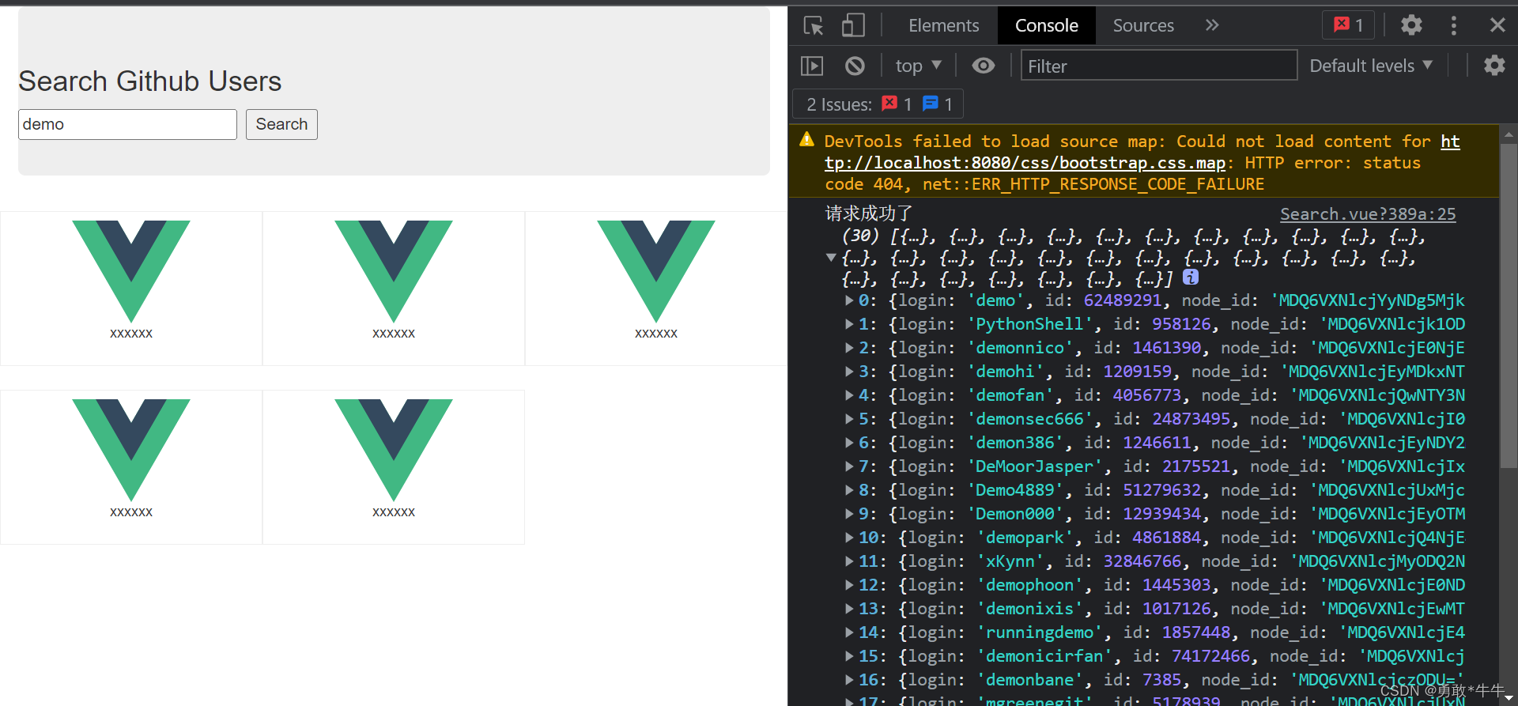
Task: Click the Search Github Users heading
Action: 150,81
